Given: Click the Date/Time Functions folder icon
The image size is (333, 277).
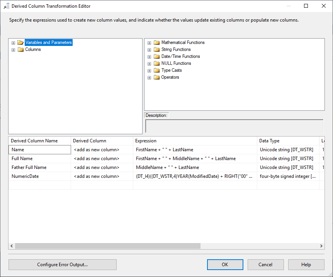Looking at the screenshot, I should 156,56.
